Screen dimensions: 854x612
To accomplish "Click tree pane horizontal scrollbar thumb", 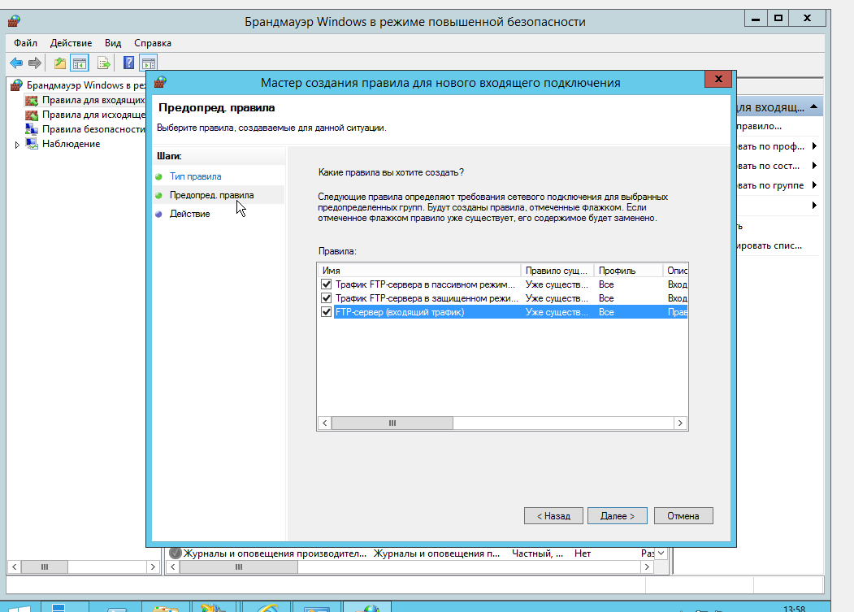I will click(45, 566).
